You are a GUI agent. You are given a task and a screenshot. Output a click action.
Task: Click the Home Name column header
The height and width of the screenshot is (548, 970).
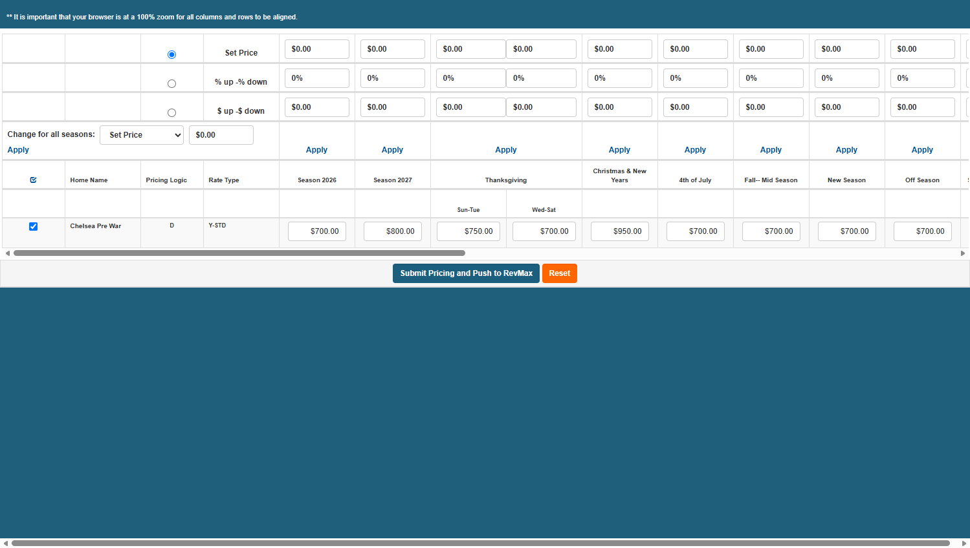point(89,180)
